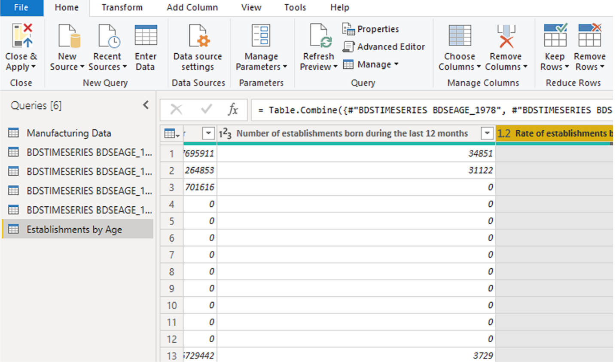Select the last BDSTIMESERIES BDSEAGE query
The image size is (616, 362).
point(78,210)
